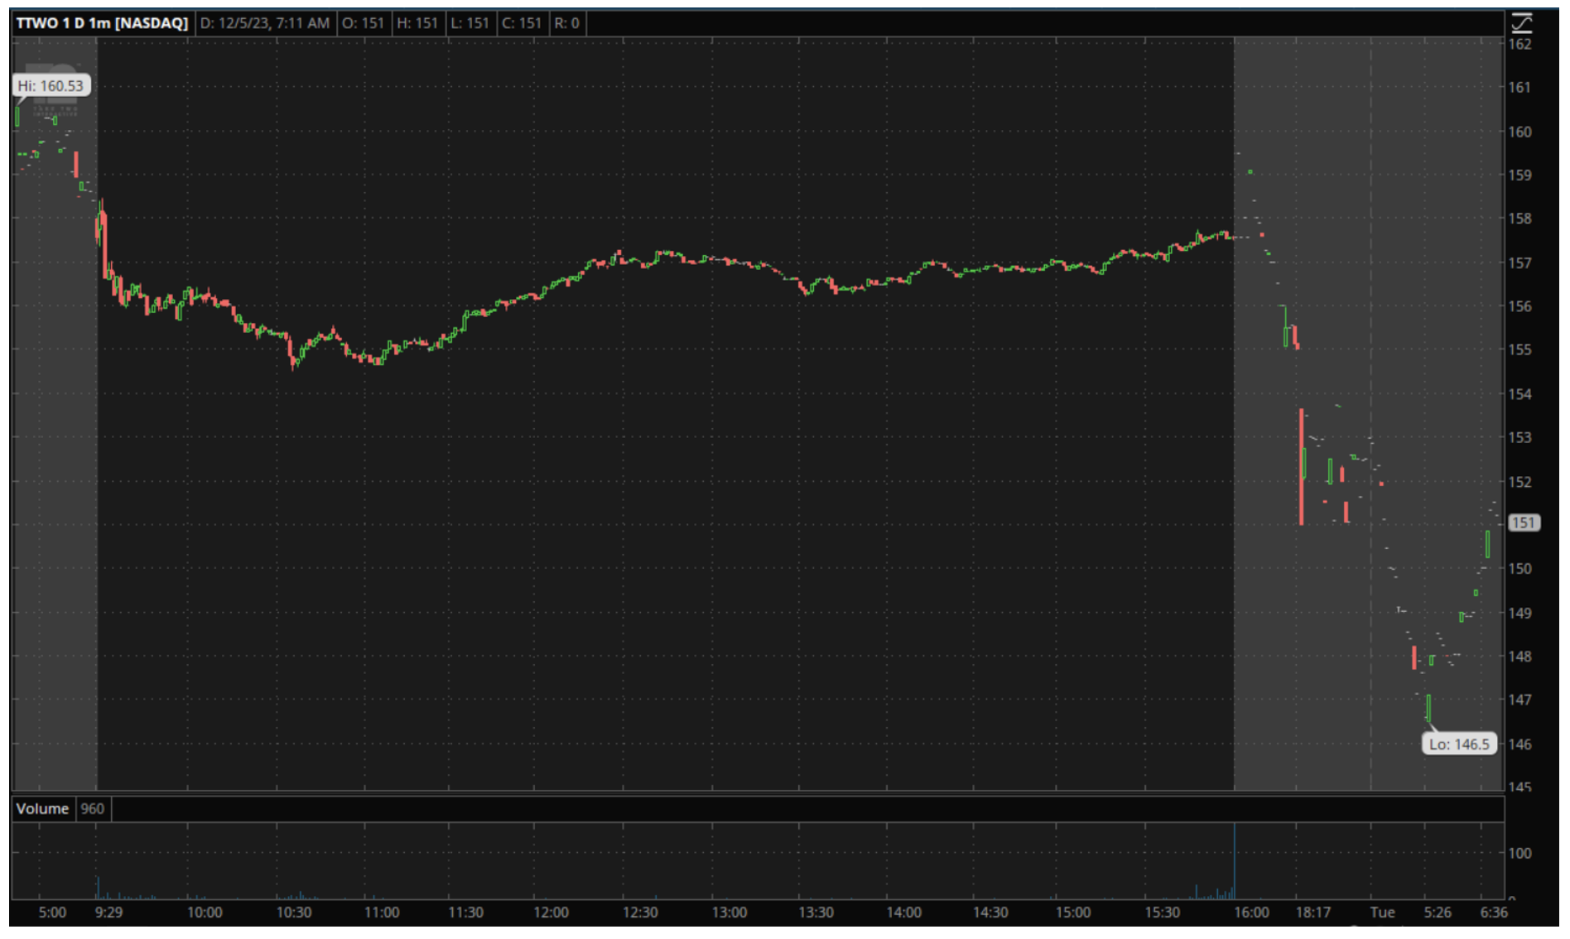Select the 159 price axis label
The image size is (1570, 939).
(x=1519, y=176)
